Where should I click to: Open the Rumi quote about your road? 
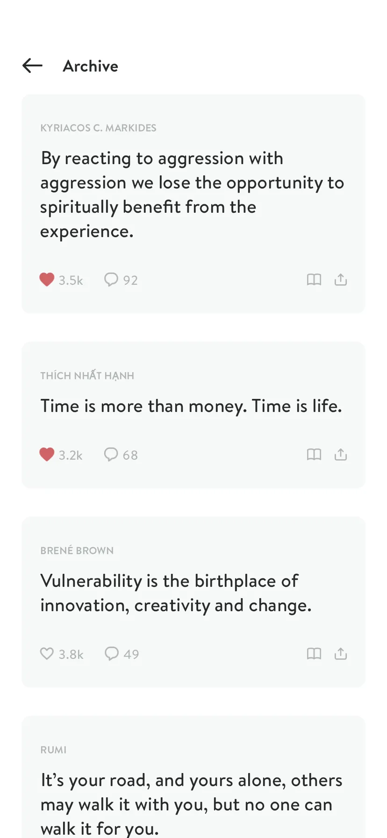point(192,804)
